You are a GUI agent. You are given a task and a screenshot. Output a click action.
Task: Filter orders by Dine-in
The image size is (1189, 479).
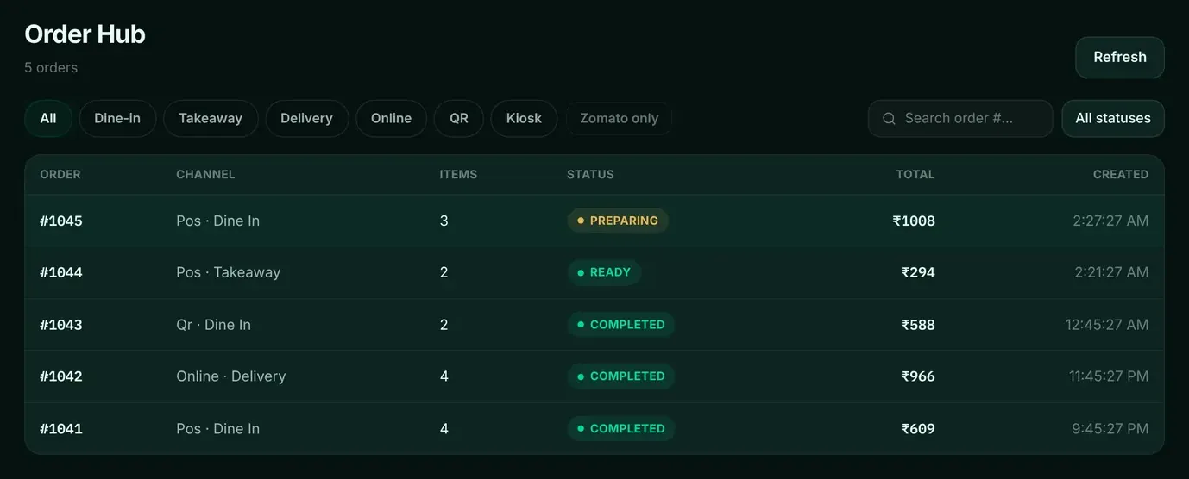(117, 119)
